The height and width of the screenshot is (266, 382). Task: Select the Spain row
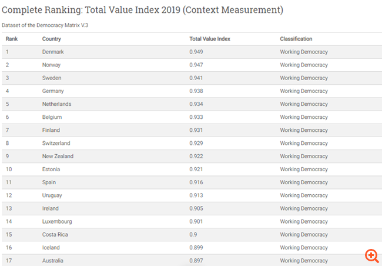coord(49,182)
